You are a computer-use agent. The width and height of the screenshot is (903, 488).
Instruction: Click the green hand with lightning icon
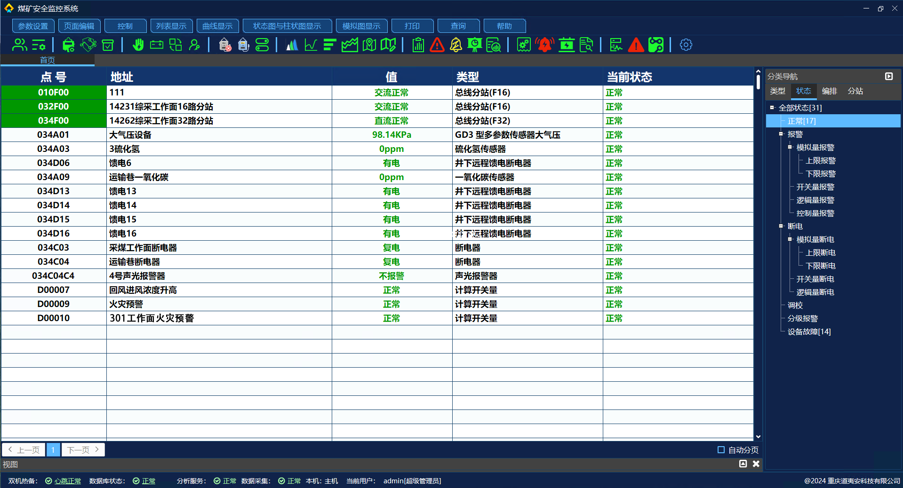pyautogui.click(x=138, y=45)
